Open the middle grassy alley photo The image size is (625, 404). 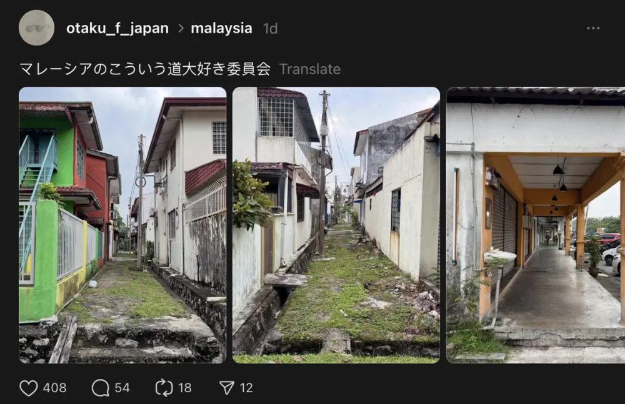[336, 225]
